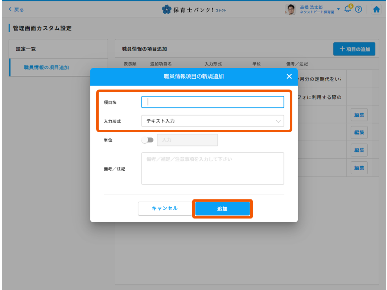Click the 保育士バンク! logo
The width and height of the screenshot is (387, 290).
coord(194,10)
